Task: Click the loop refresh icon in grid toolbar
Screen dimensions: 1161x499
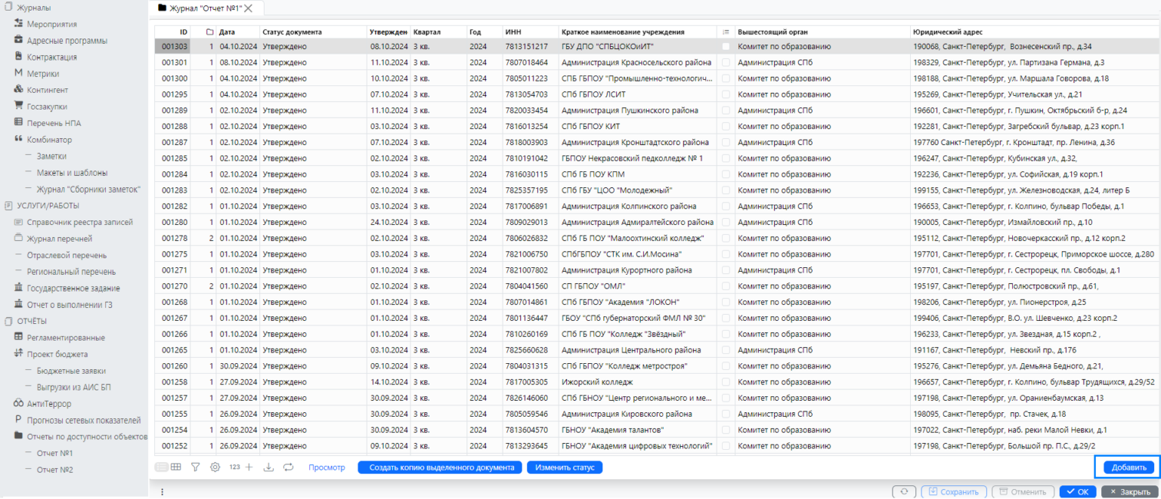Action: (288, 467)
